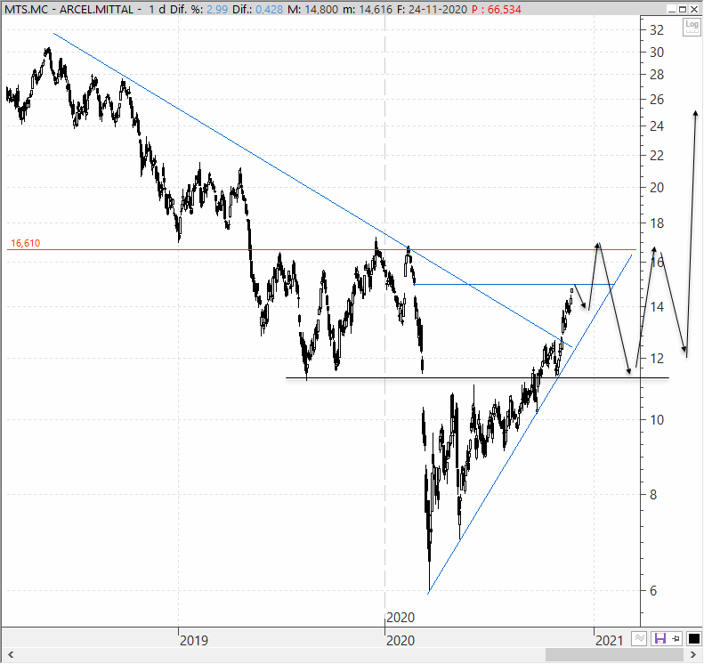Click the bottom 2020 time axis label
Screen dimensions: 704x664
(401, 640)
